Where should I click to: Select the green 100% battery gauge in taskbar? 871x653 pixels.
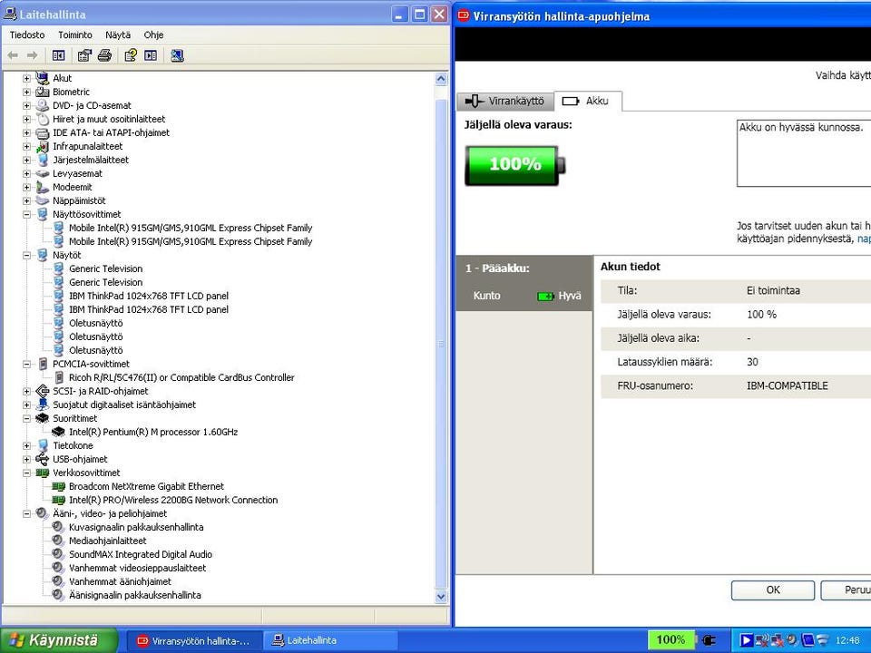pos(670,639)
